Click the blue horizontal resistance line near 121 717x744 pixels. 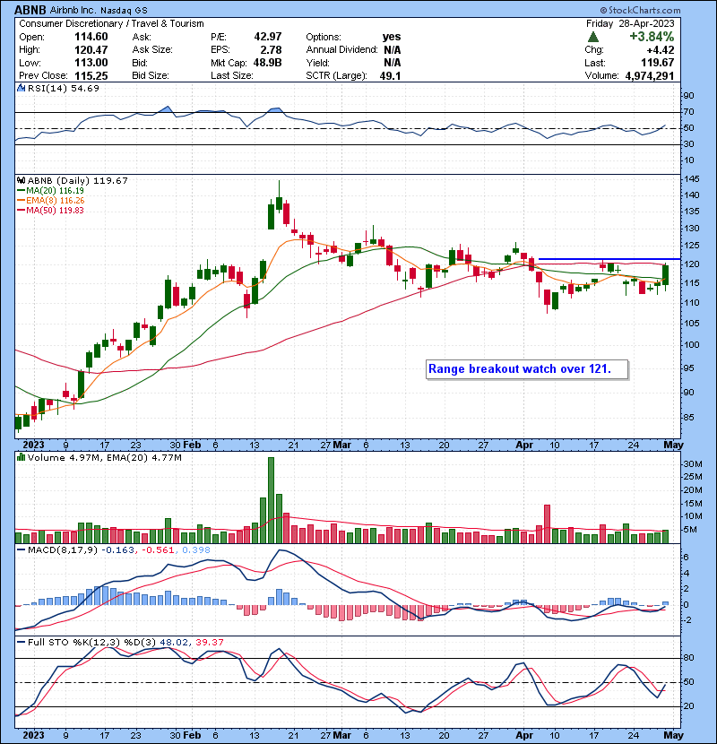tap(609, 259)
